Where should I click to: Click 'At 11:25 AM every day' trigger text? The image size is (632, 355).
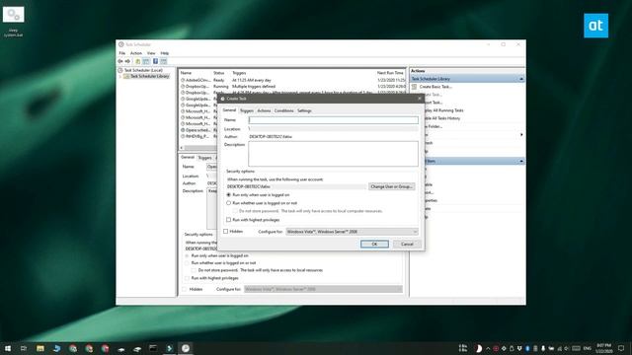pyautogui.click(x=252, y=80)
